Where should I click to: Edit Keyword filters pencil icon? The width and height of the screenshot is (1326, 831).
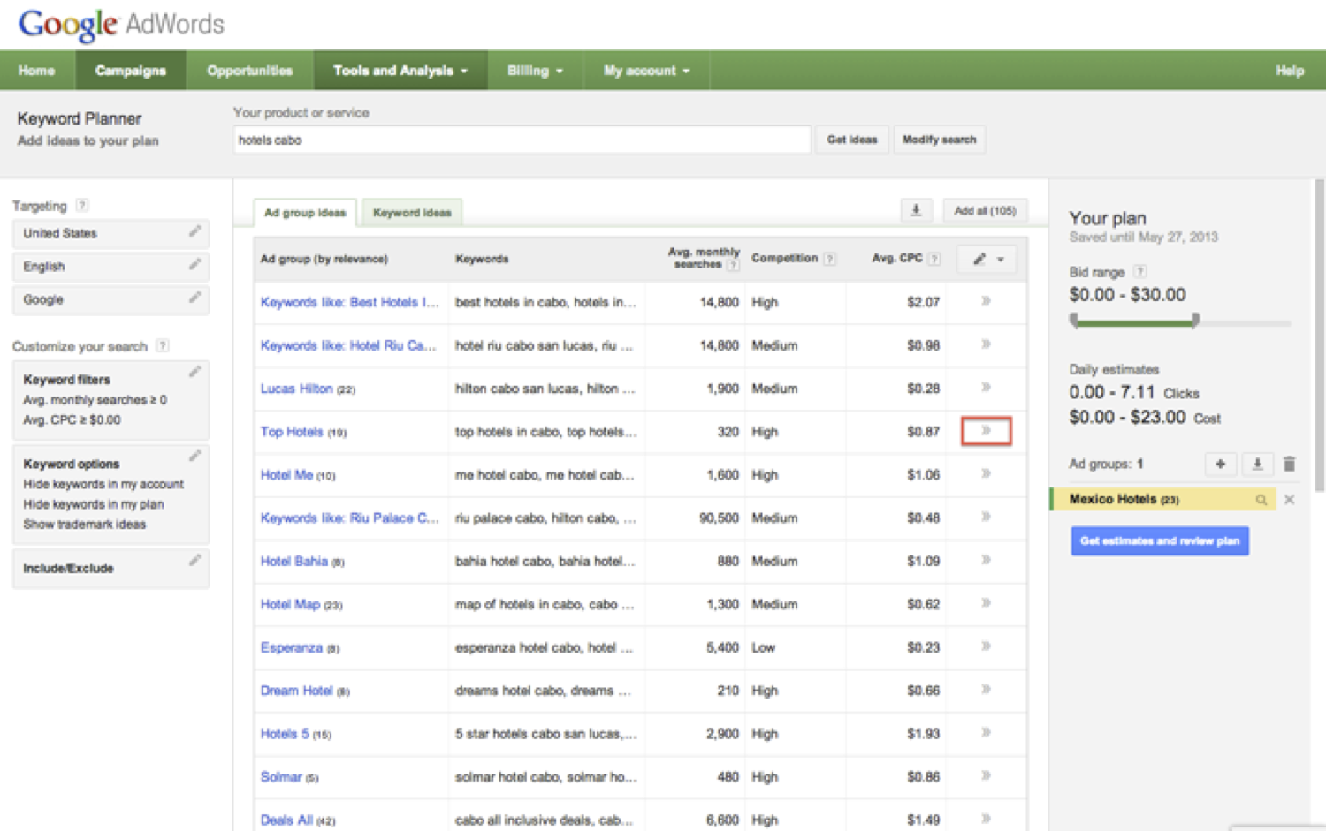194,372
